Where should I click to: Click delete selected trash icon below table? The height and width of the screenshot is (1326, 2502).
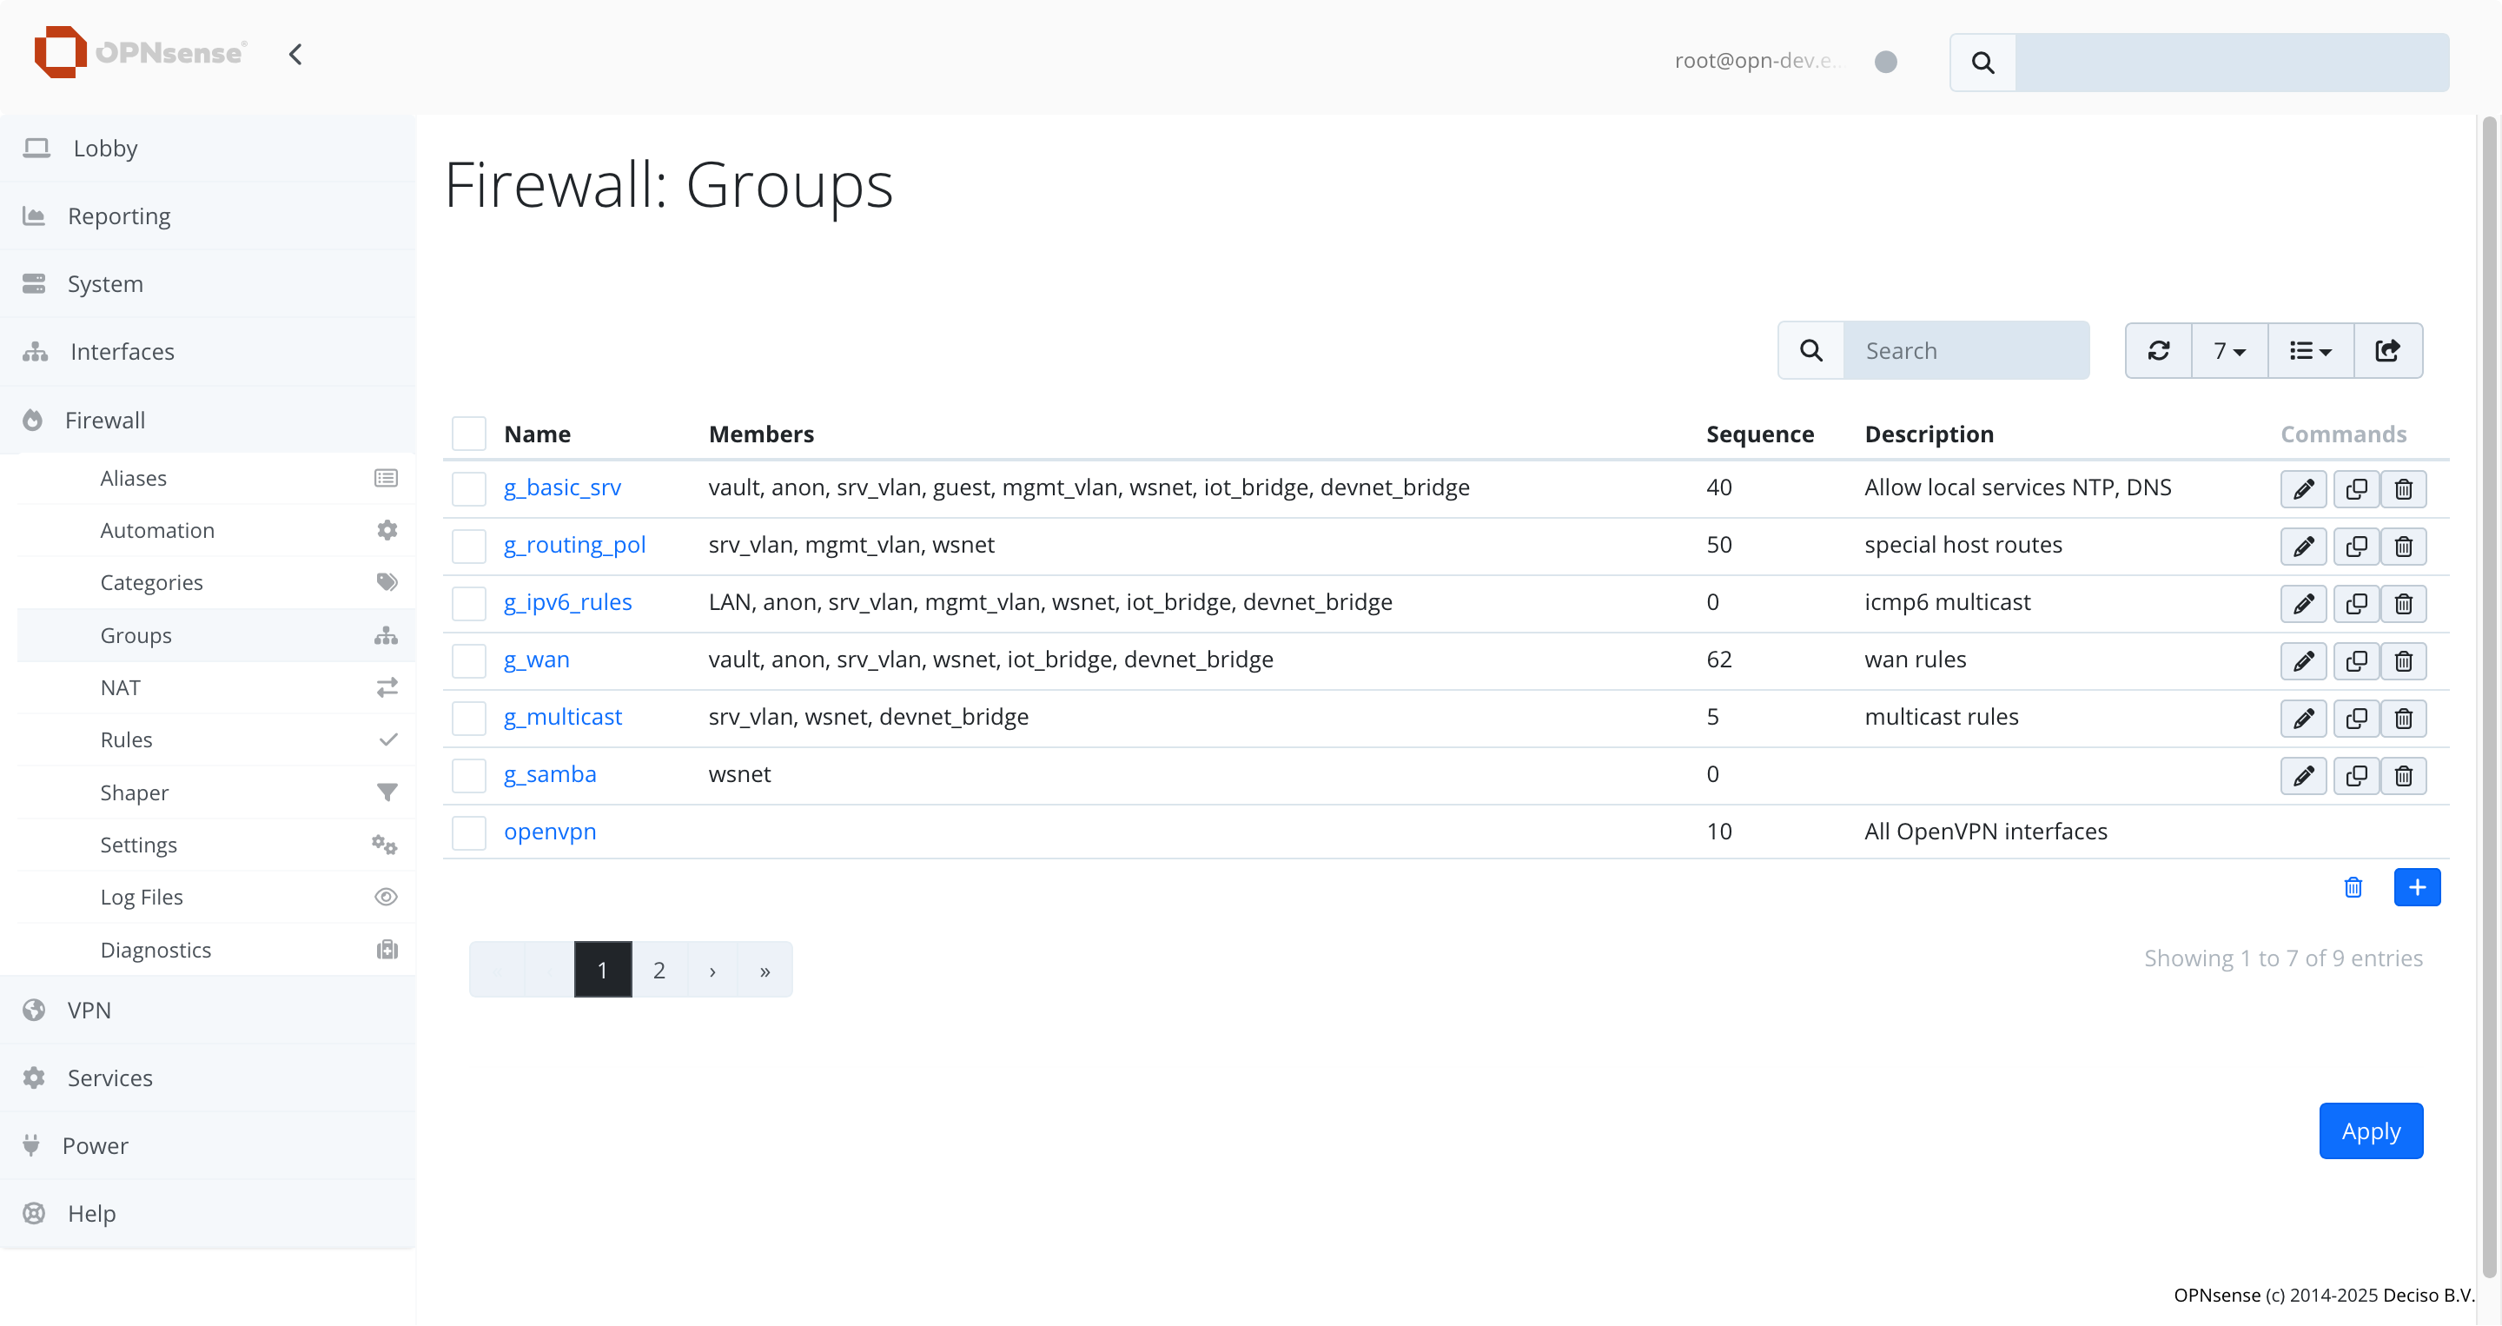(2353, 887)
